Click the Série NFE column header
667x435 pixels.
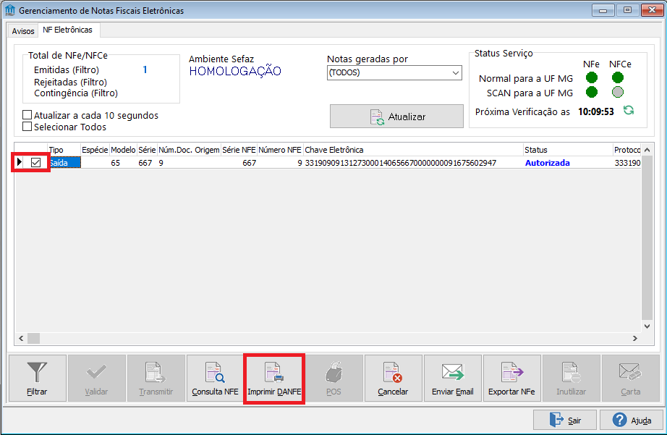click(239, 150)
